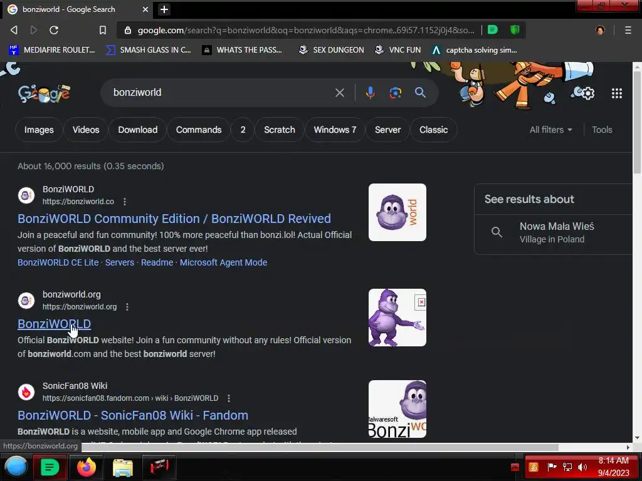
Task: Filter results by Videos
Action: point(86,130)
